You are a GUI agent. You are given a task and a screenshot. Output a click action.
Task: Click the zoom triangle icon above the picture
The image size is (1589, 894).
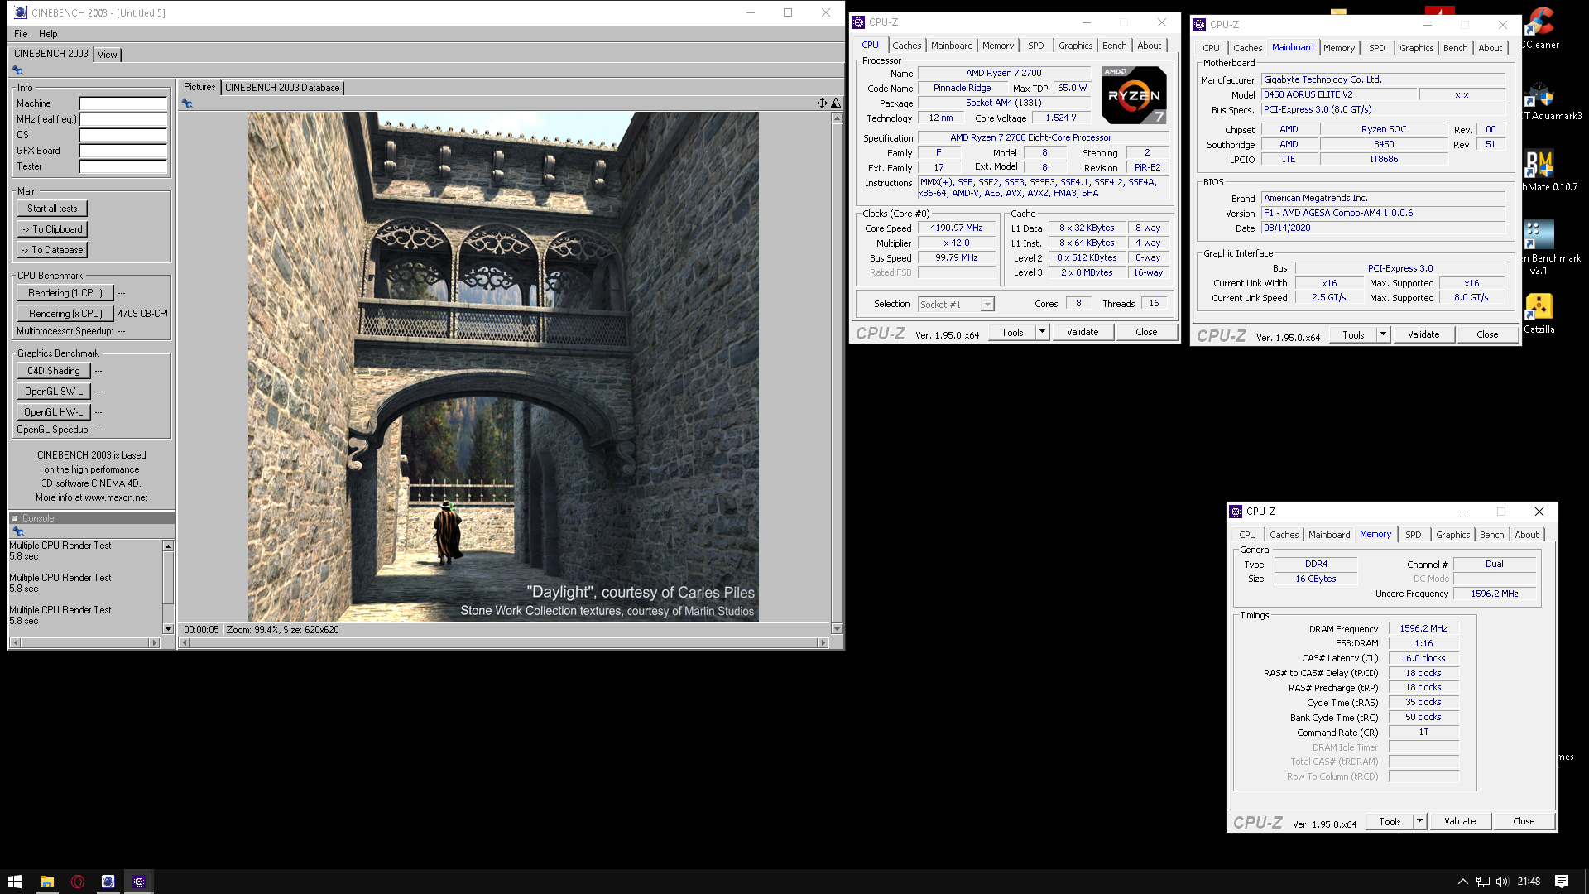(x=836, y=103)
